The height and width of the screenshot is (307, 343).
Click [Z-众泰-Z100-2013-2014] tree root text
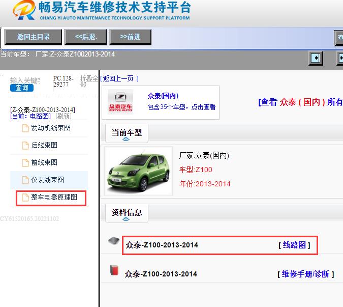pos(43,110)
